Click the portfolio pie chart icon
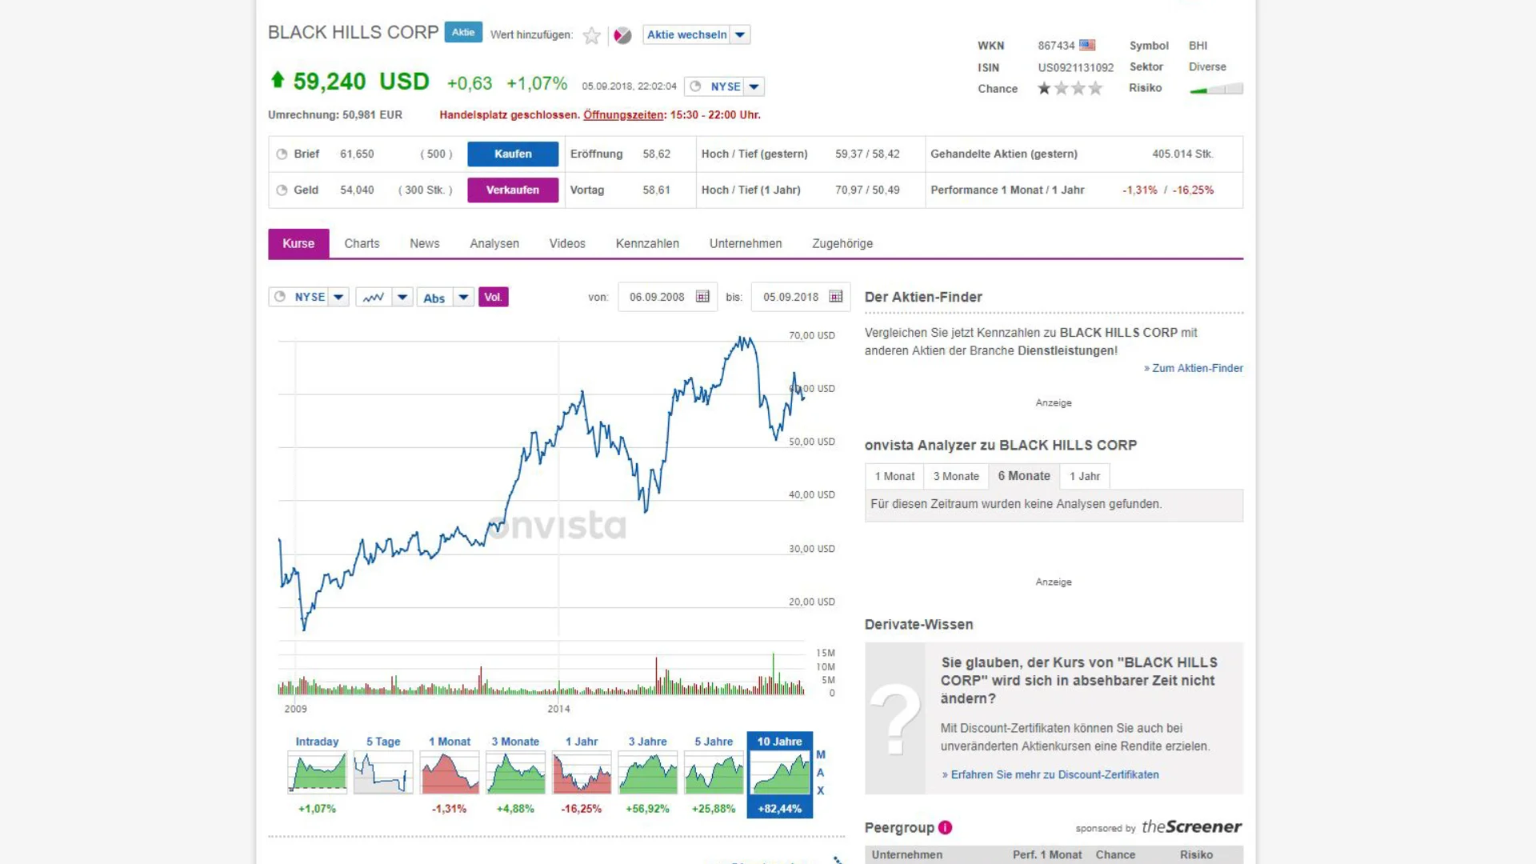This screenshot has height=864, width=1536. 622,35
